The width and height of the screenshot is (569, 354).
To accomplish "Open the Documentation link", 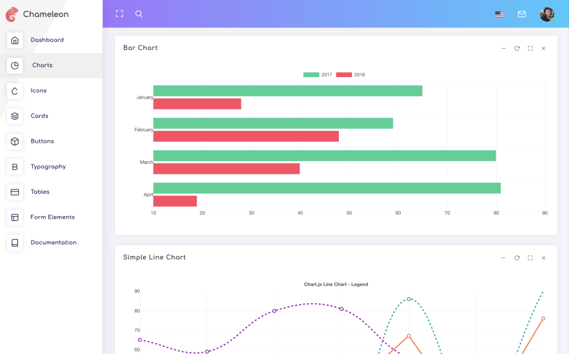I will pyautogui.click(x=53, y=242).
